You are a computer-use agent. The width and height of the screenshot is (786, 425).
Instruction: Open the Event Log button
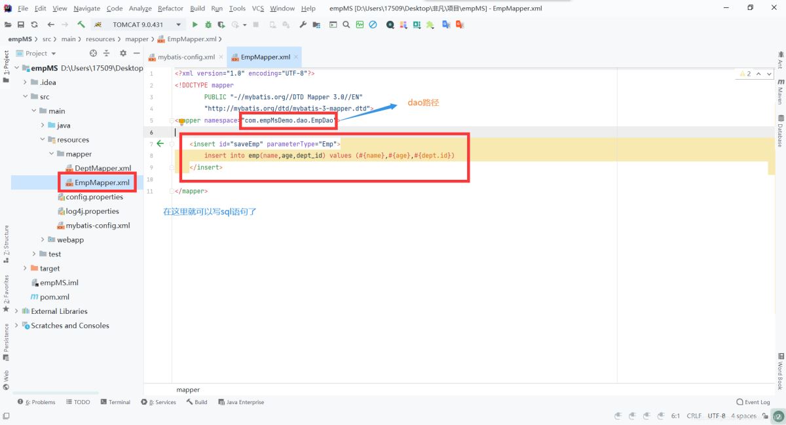click(753, 402)
